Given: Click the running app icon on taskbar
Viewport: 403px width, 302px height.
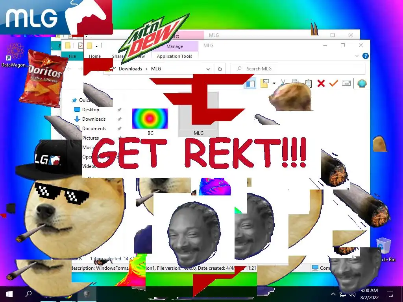Looking at the screenshot, I should point(87,294).
